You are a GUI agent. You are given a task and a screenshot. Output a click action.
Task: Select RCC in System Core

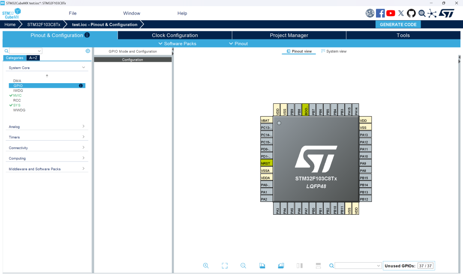pos(17,100)
